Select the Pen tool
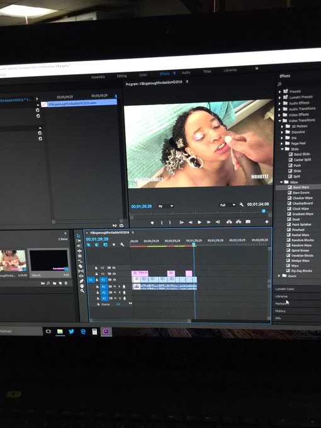321x428 pixels. (x=81, y=281)
